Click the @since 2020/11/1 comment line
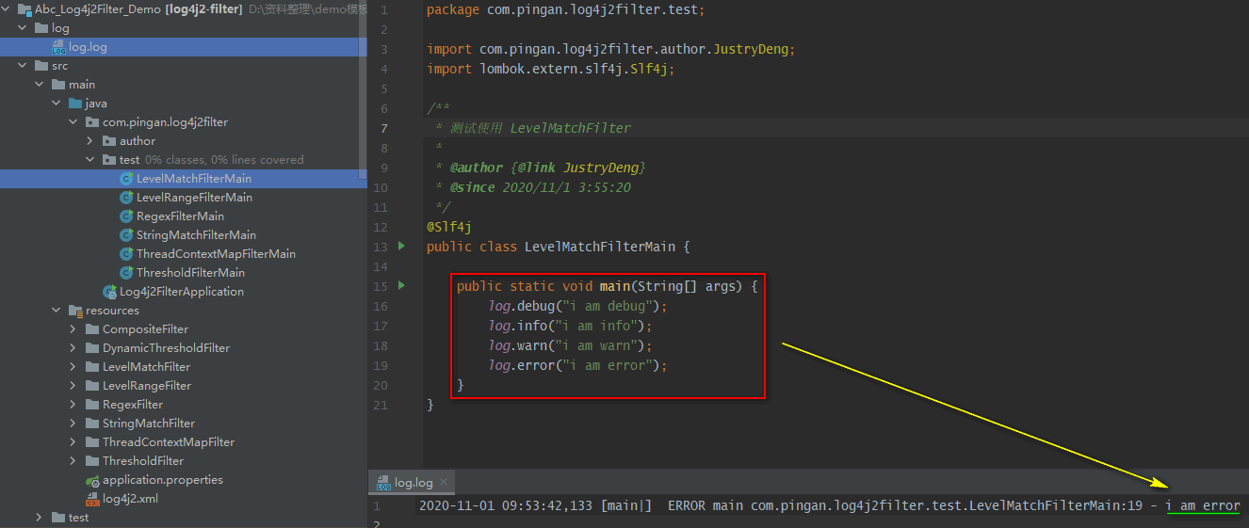Screen dimensions: 1249x528 (x=532, y=187)
